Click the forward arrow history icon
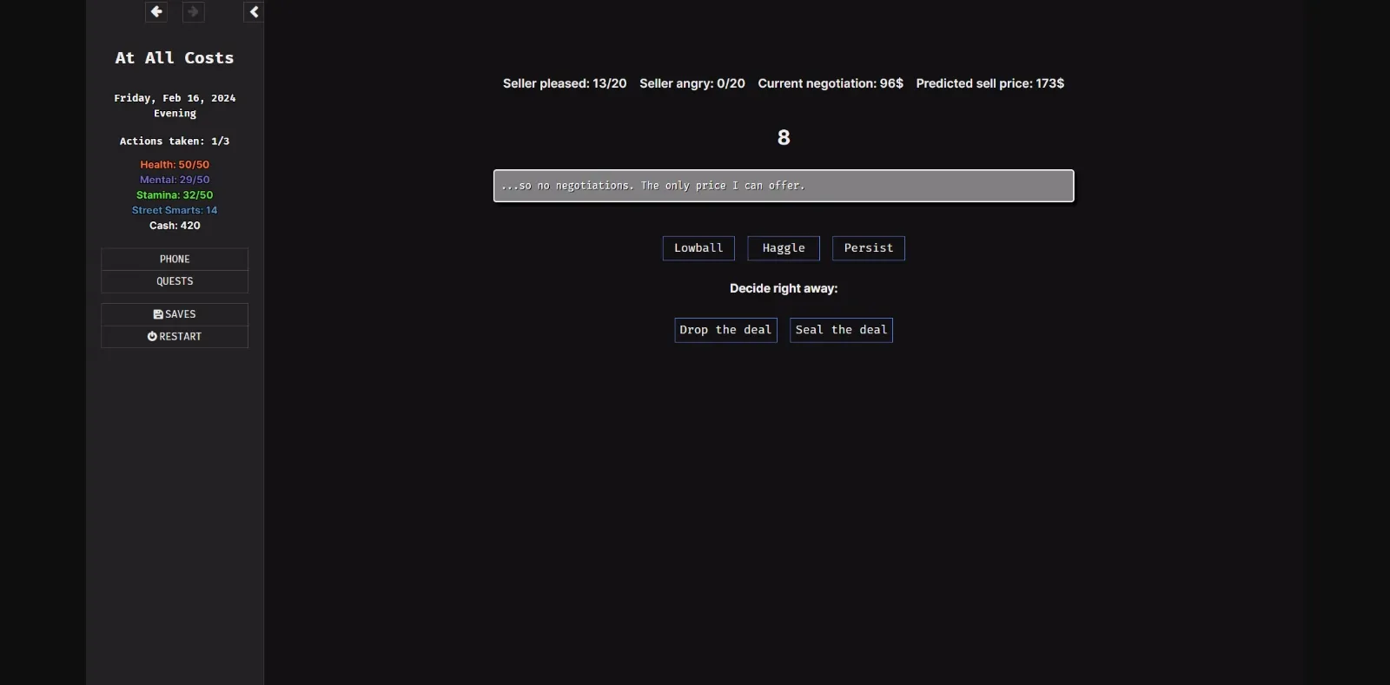 click(x=193, y=12)
